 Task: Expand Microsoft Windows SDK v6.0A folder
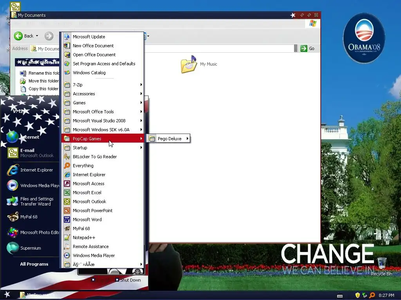[102, 130]
